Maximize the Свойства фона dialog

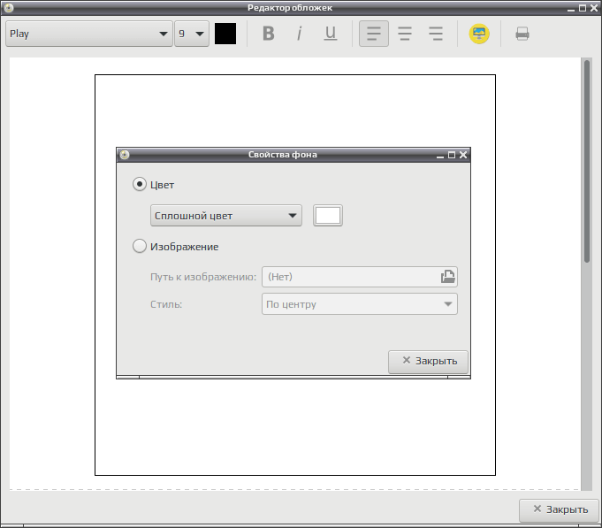tap(452, 155)
